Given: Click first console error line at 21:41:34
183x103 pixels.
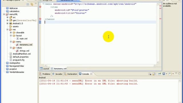Looking at the screenshot, I should (89, 81).
